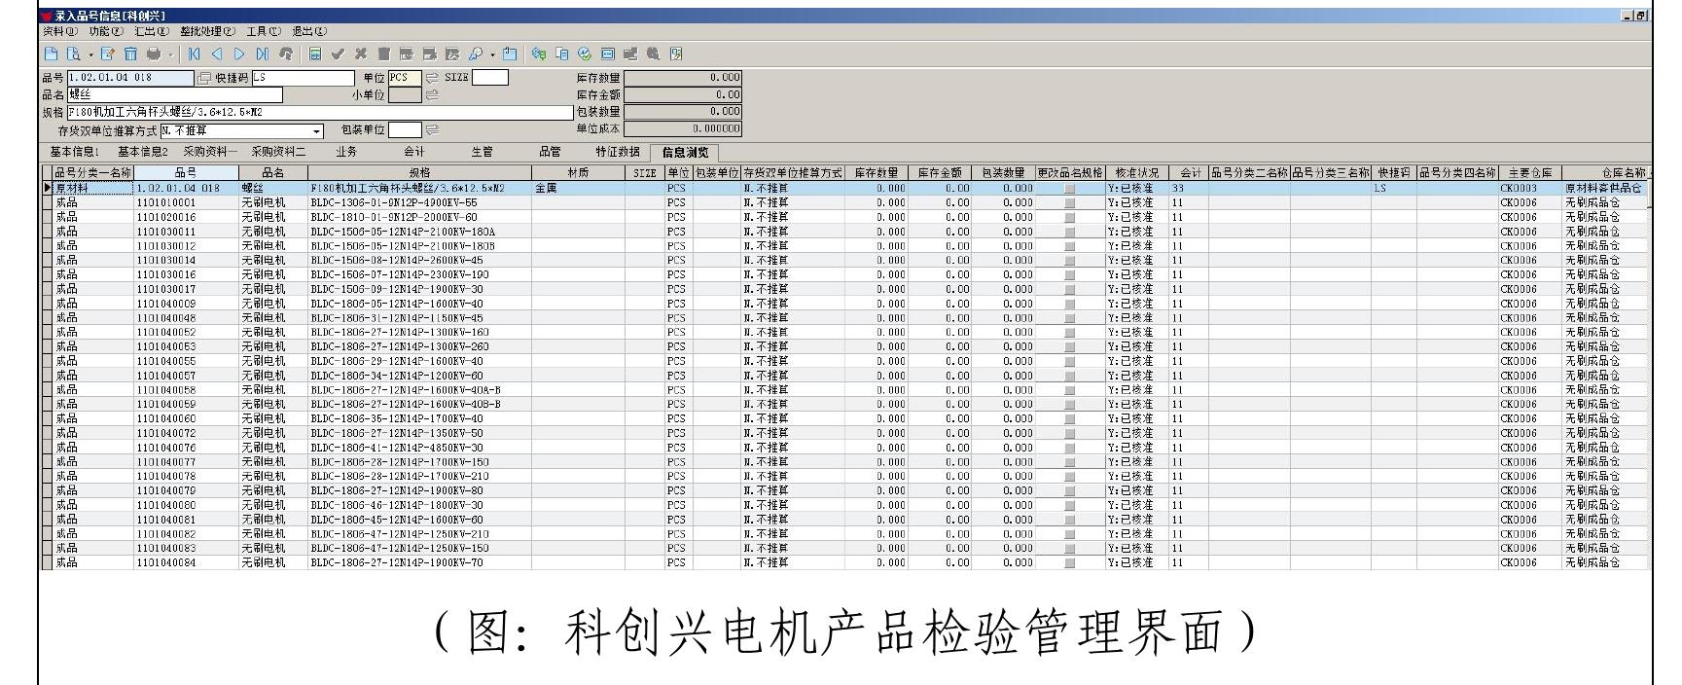Click the 原材料备件品仓 warehouse cell
The width and height of the screenshot is (1682, 685).
(x=1606, y=189)
